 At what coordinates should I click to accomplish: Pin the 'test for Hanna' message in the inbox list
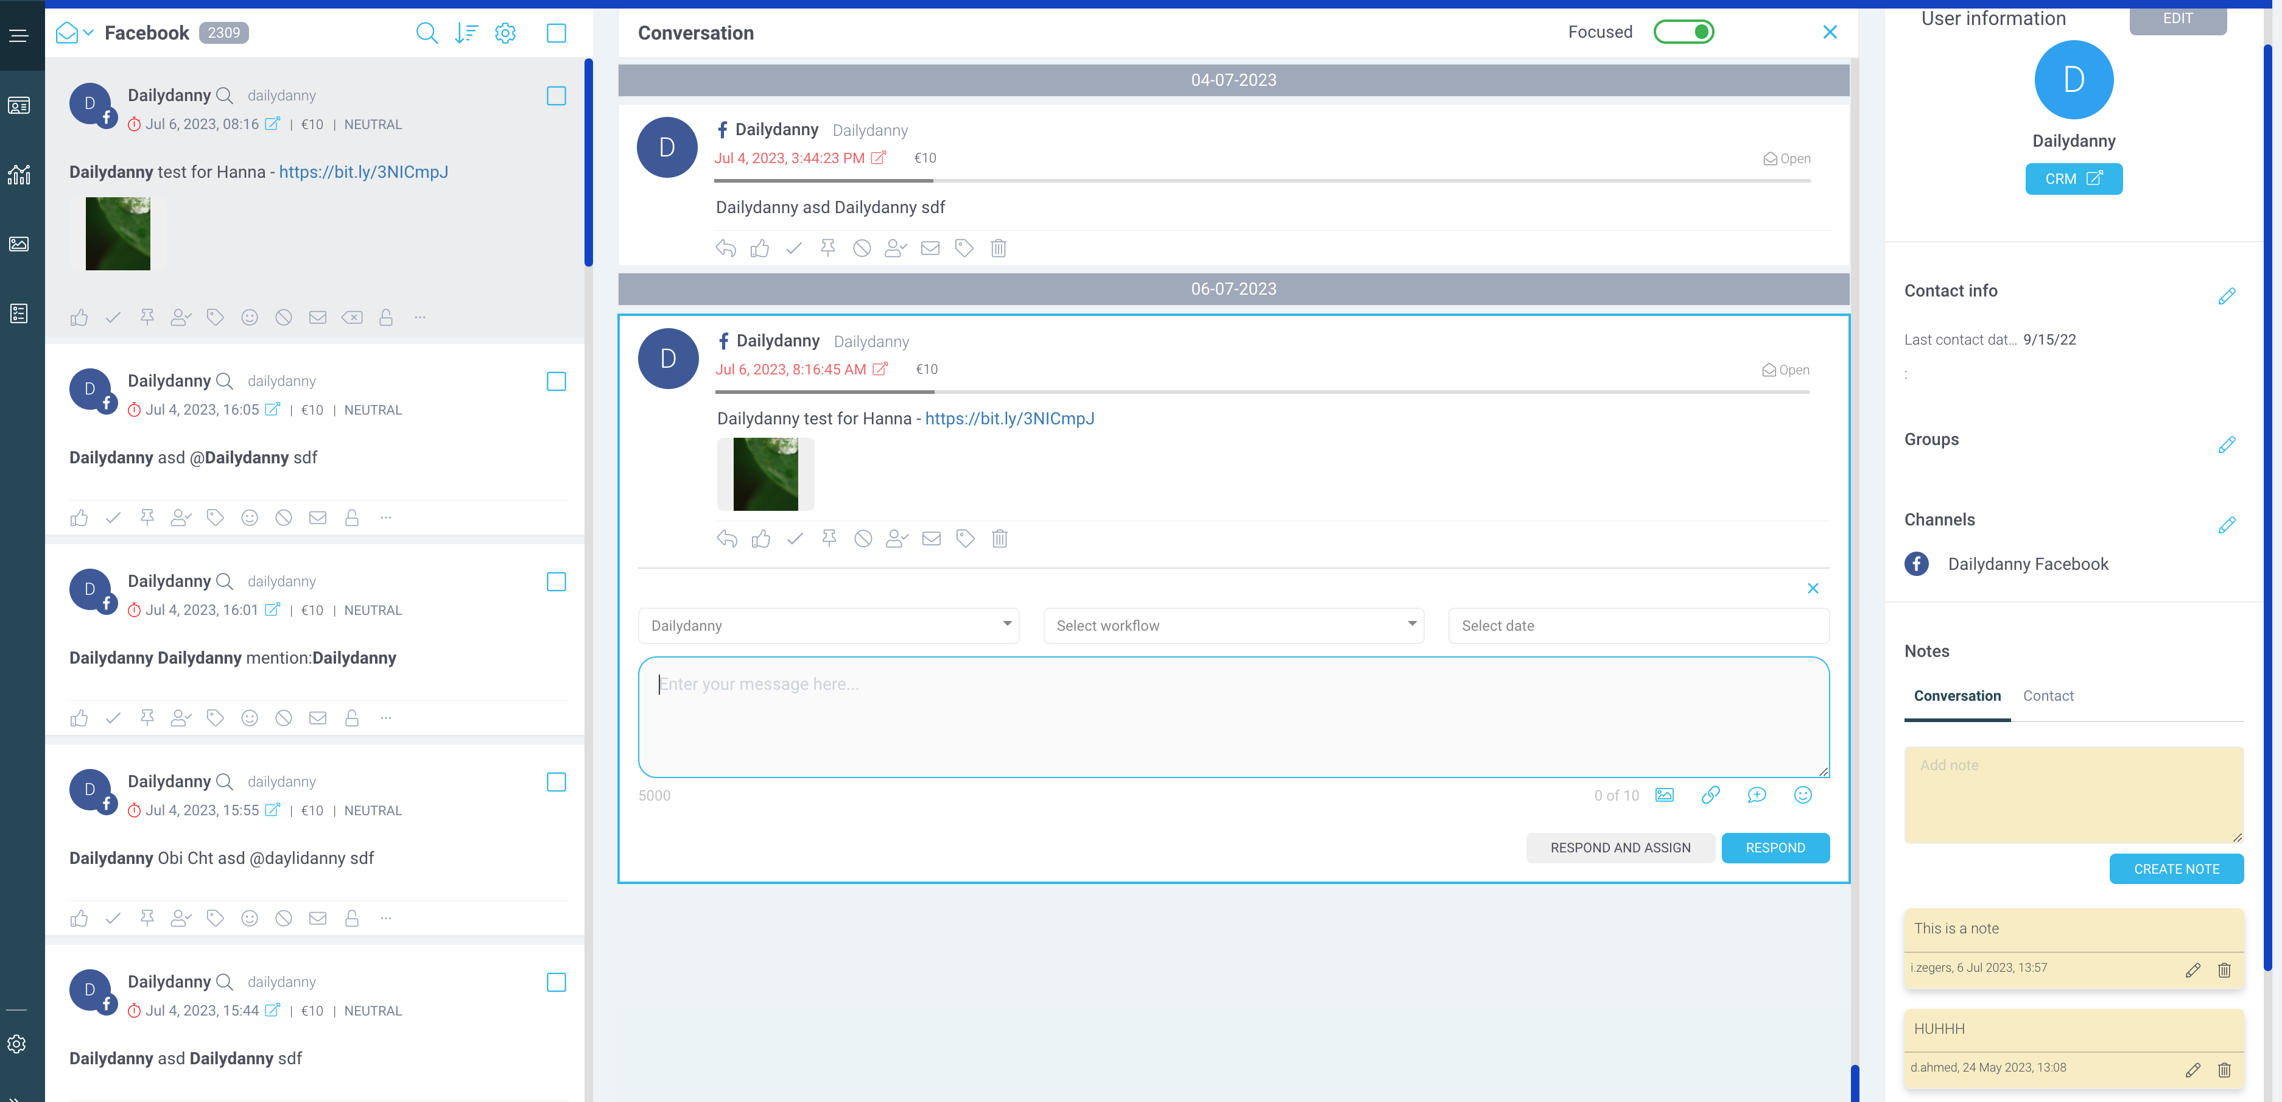pos(147,317)
